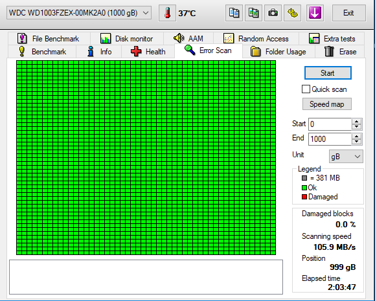This screenshot has width=375, height=301.
Task: Click the Start scan button
Action: (x=328, y=73)
